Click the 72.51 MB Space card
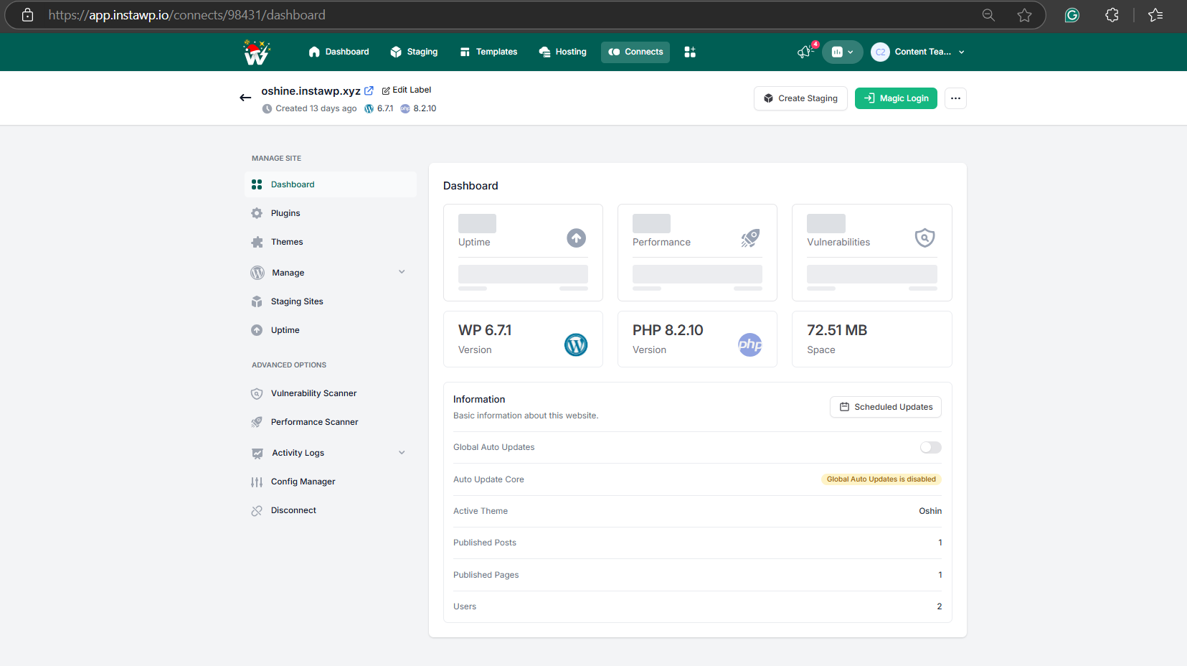Viewport: 1187px width, 666px height. coord(871,339)
